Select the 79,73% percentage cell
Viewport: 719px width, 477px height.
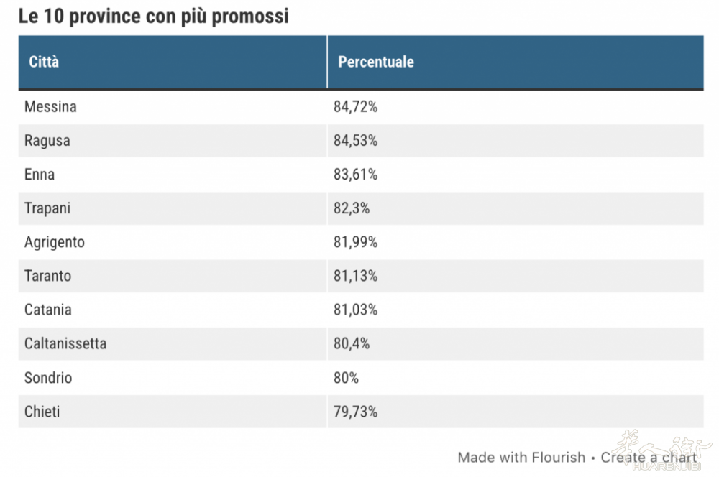(355, 412)
